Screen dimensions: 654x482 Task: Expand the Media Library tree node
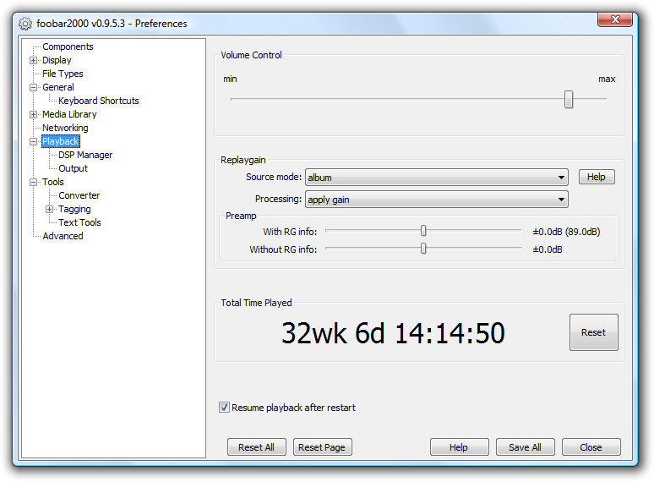point(34,114)
